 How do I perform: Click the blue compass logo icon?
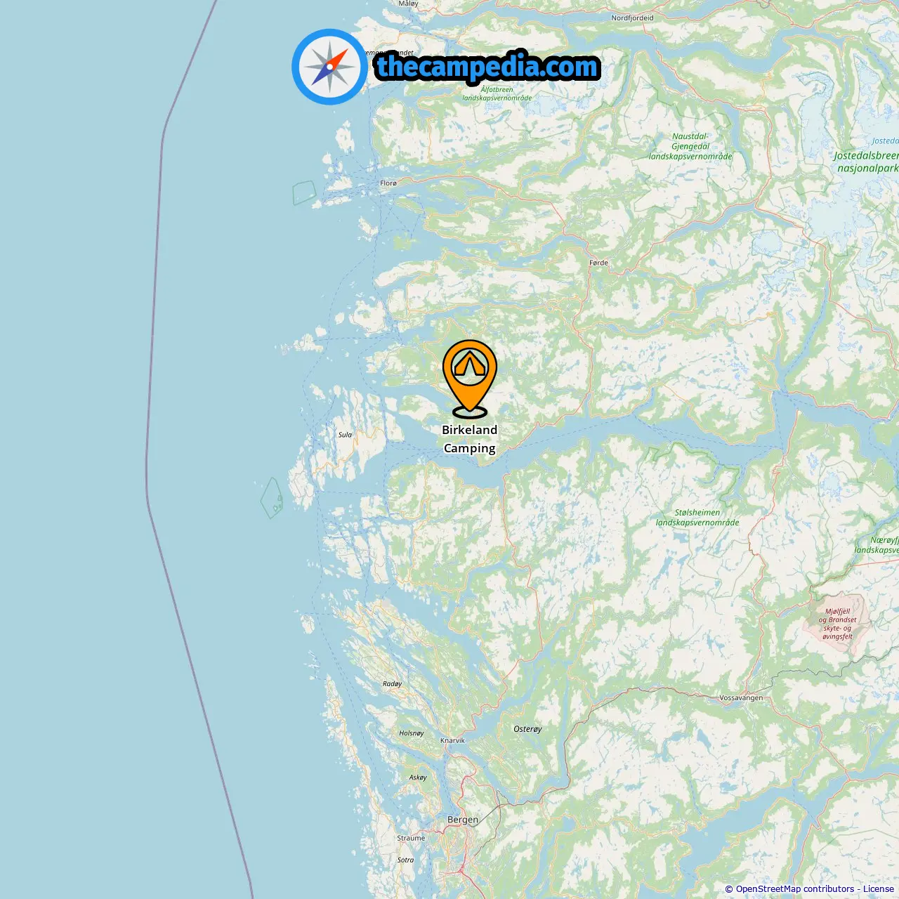tap(329, 67)
